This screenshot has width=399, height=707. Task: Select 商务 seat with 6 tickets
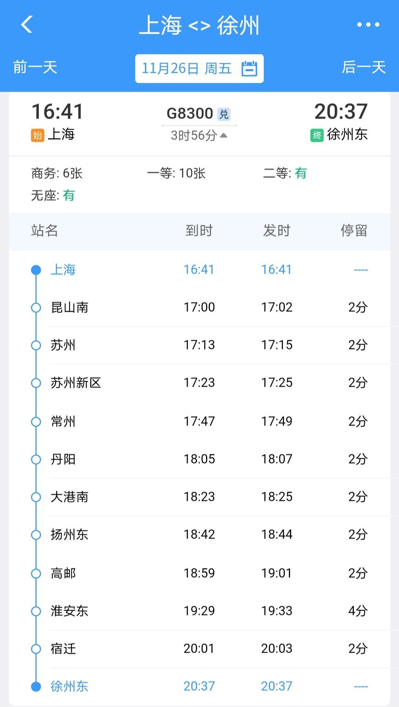(x=57, y=173)
